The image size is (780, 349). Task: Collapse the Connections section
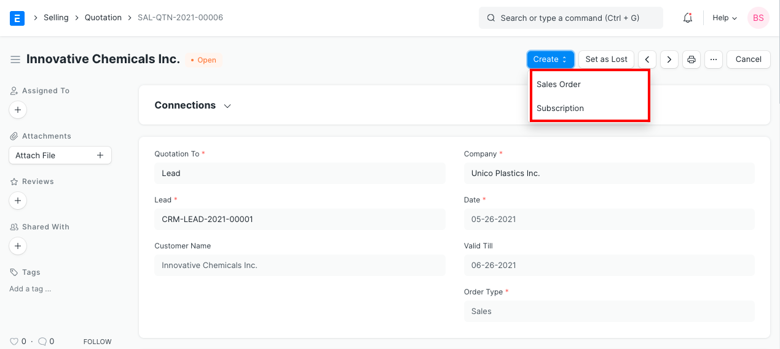(227, 106)
